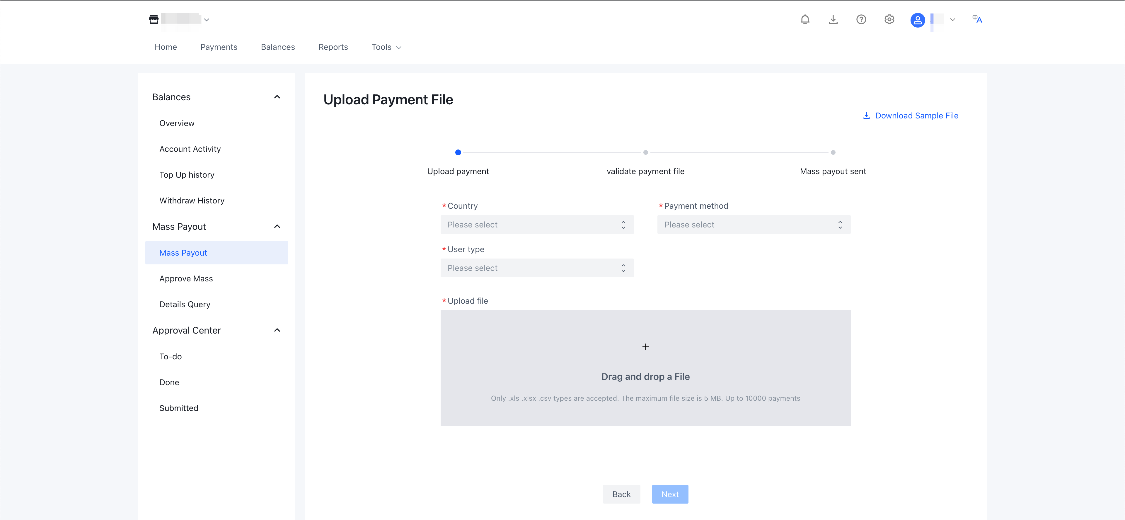
Task: Open the Payment method select dropdown
Action: [x=754, y=225]
